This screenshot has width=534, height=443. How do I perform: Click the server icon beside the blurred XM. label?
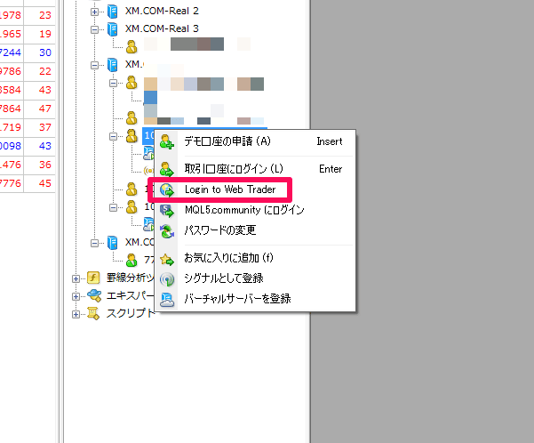point(113,64)
